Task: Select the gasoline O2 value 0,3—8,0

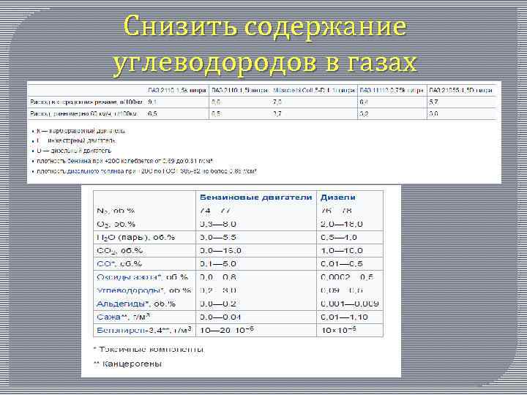Action: tap(218, 225)
